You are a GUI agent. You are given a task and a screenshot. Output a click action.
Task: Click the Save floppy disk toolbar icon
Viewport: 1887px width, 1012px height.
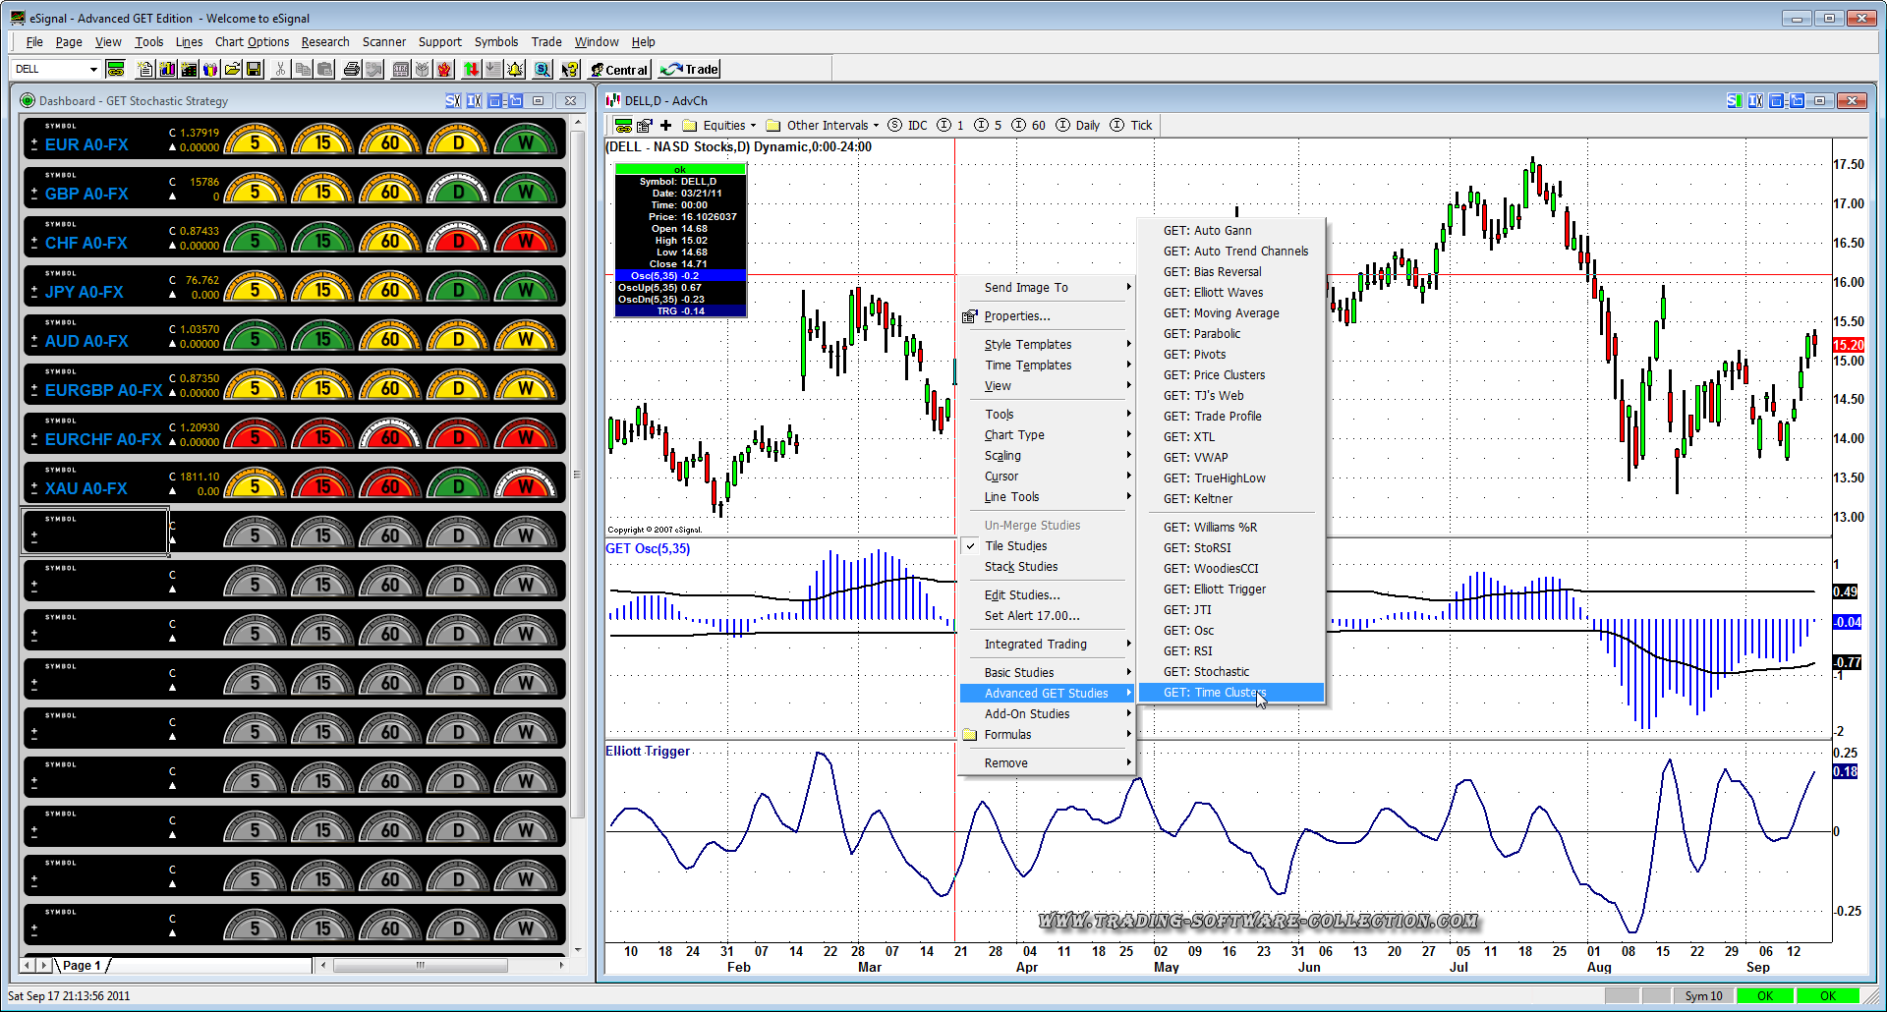254,70
